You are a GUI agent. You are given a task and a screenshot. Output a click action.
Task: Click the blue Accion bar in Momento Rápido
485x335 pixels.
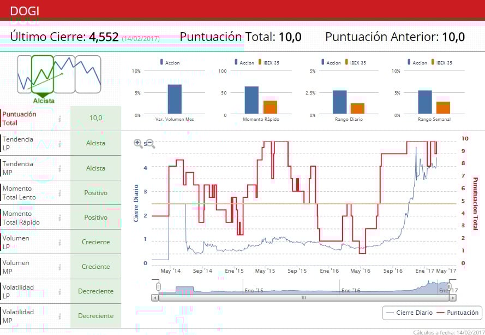coord(252,100)
